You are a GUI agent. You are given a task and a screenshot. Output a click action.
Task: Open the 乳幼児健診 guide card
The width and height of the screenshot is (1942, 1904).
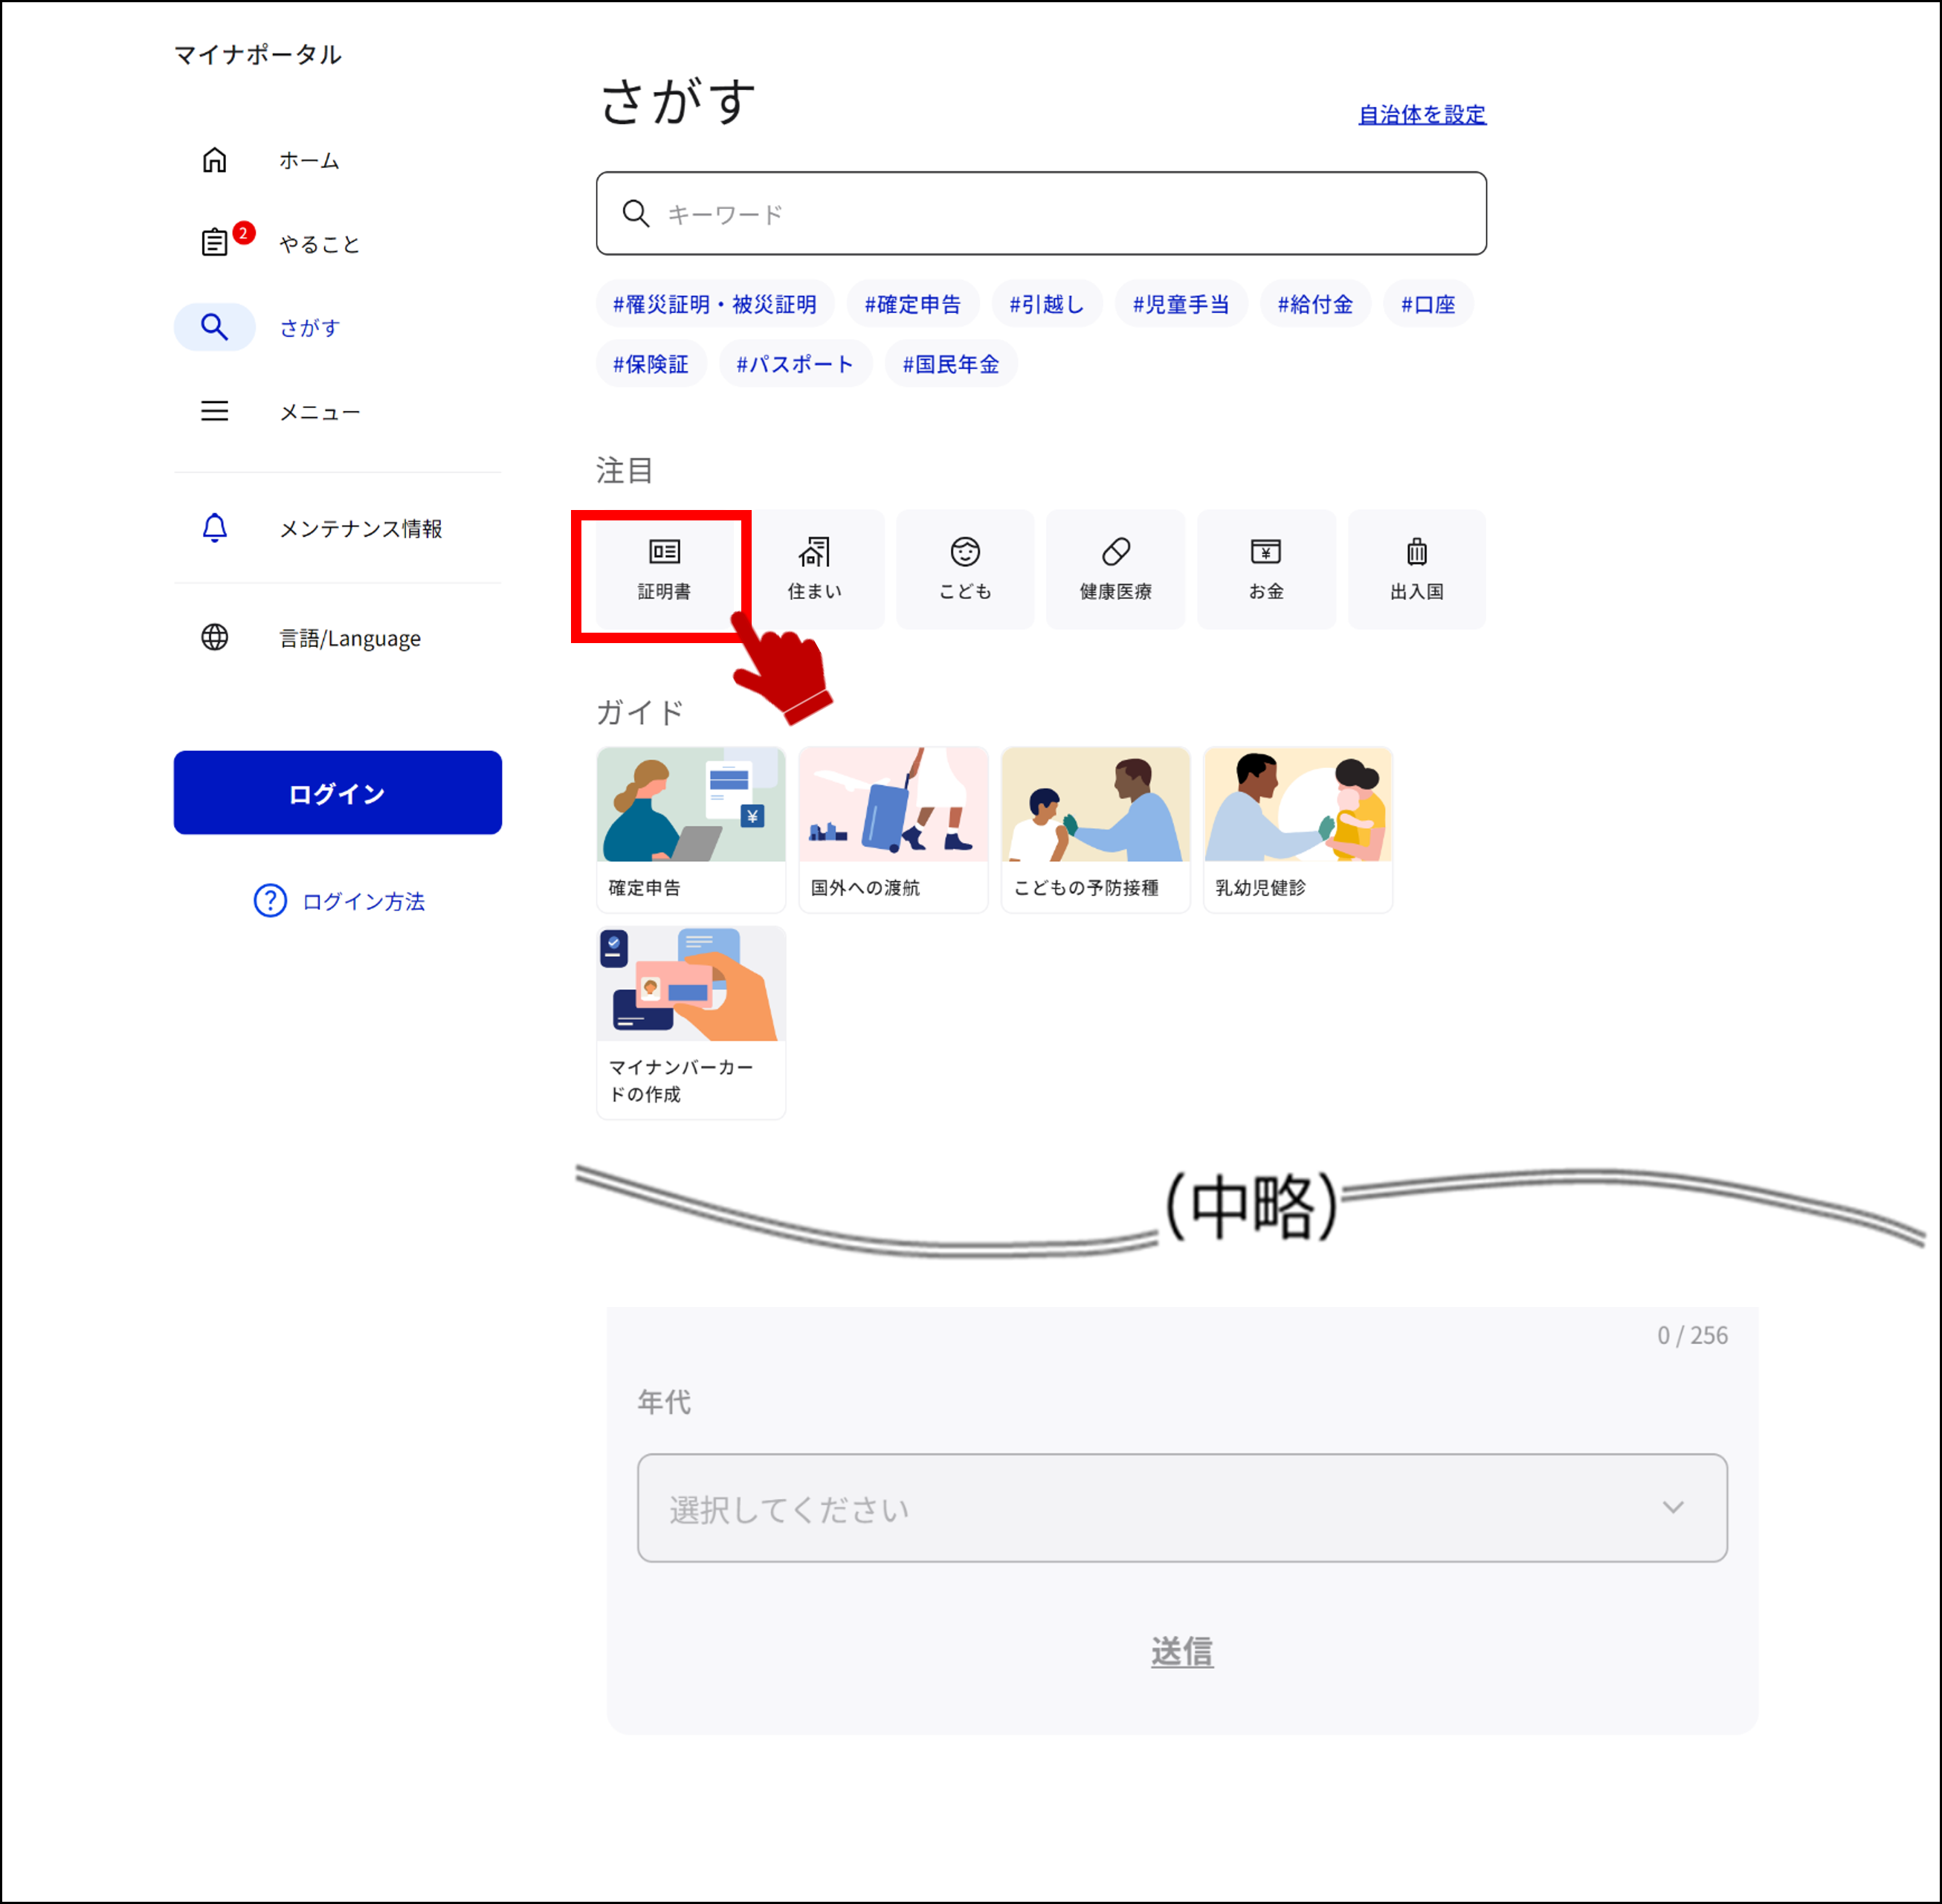(1298, 829)
